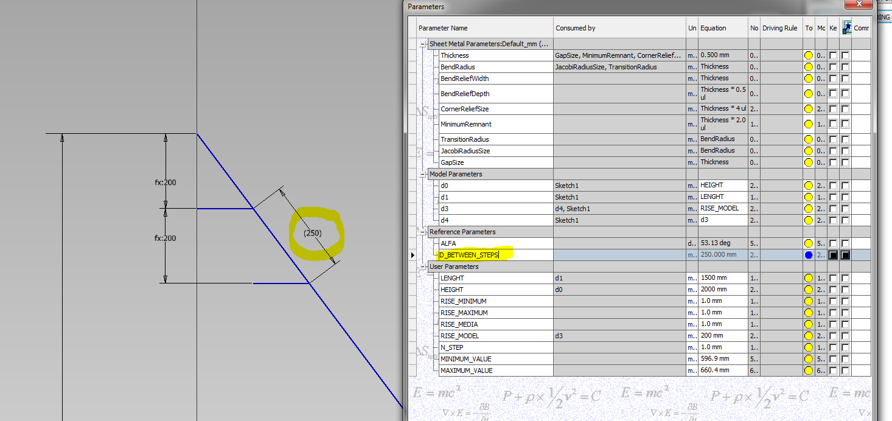This screenshot has width=892, height=421.
Task: Collapse the Sheet Metal Parameters group
Action: click(x=422, y=43)
